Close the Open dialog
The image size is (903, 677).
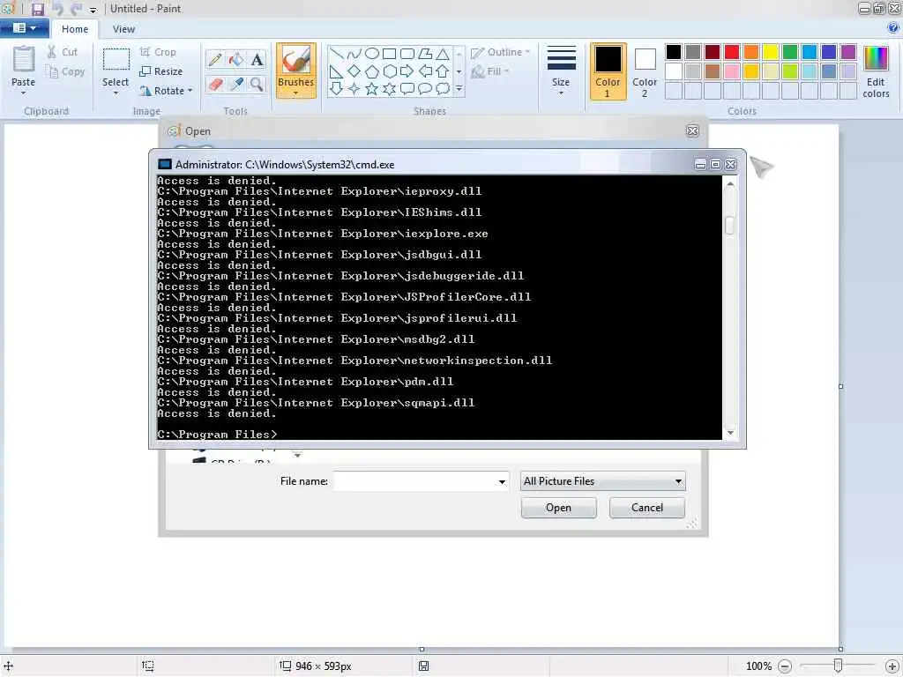pyautogui.click(x=693, y=130)
